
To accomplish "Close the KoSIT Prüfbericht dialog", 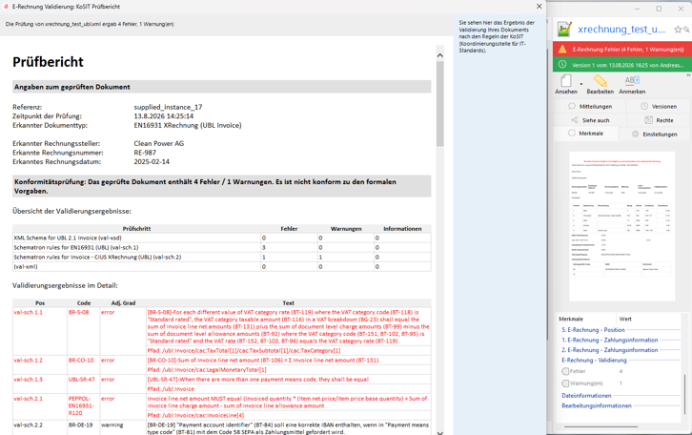I will pyautogui.click(x=539, y=7).
